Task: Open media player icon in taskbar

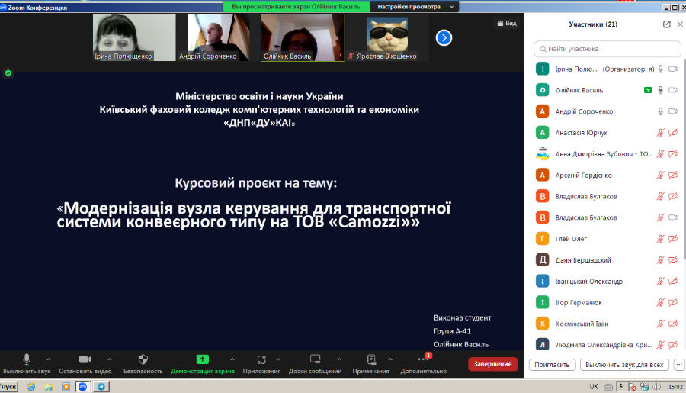Action: tap(66, 386)
